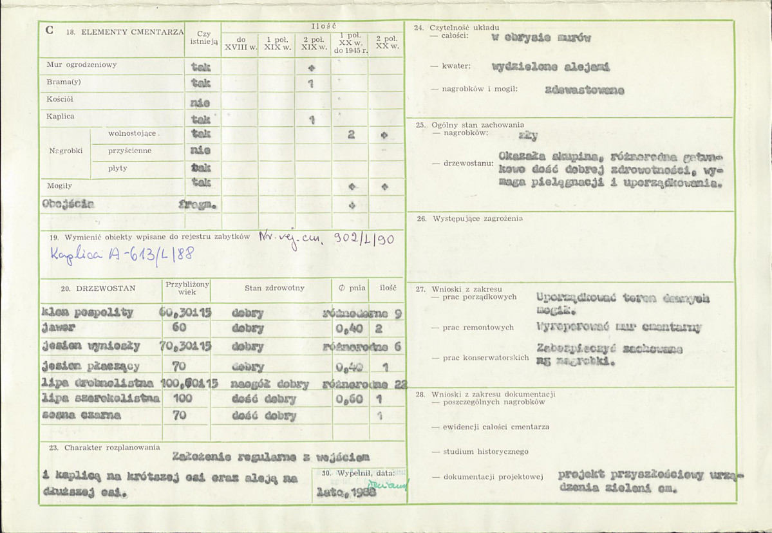Viewport: 772px width, 533px height.
Task: Select the 'Czy istnieją' column header
Action: [x=203, y=38]
